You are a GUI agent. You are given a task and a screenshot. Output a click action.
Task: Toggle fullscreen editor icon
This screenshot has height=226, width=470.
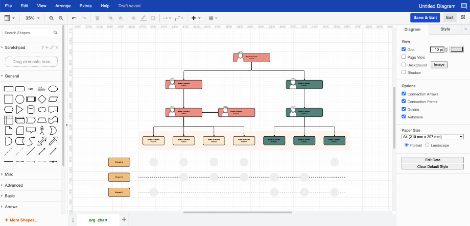coord(463,17)
